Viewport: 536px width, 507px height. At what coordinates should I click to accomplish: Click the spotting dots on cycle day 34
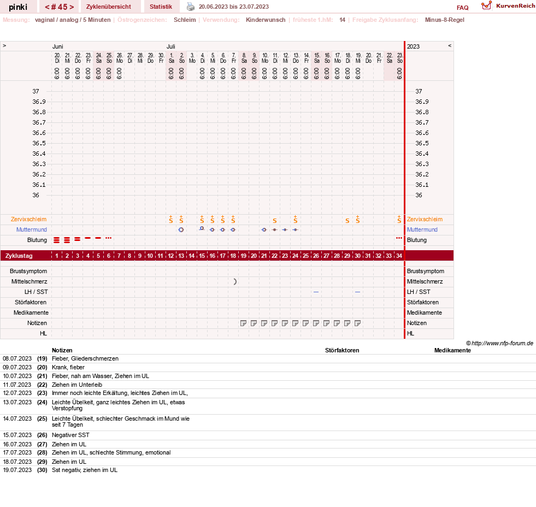coord(399,238)
